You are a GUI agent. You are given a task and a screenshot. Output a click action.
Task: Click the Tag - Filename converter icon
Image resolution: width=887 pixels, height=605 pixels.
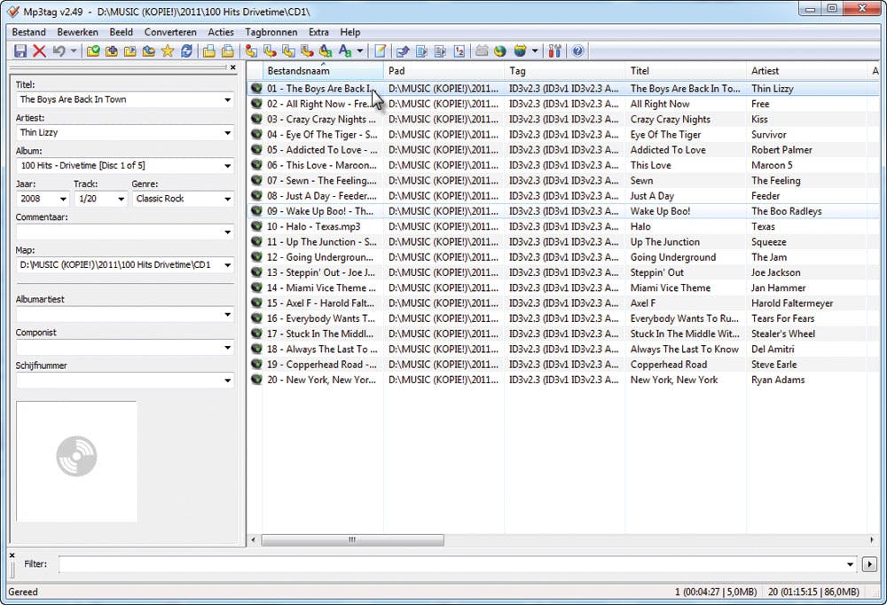(x=251, y=51)
